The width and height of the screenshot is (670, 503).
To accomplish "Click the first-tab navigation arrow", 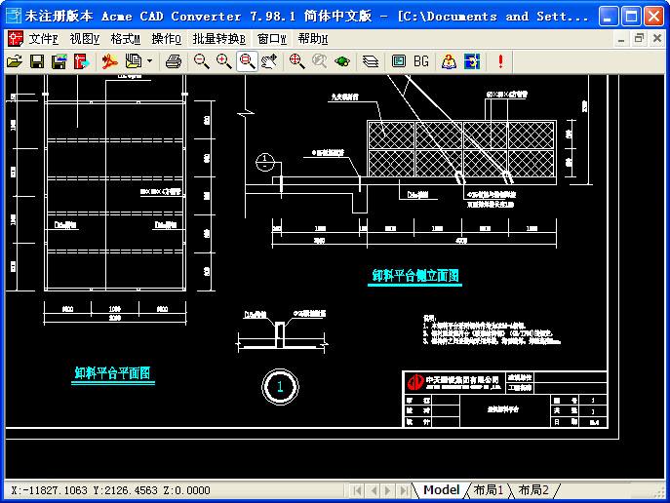I will click(357, 490).
